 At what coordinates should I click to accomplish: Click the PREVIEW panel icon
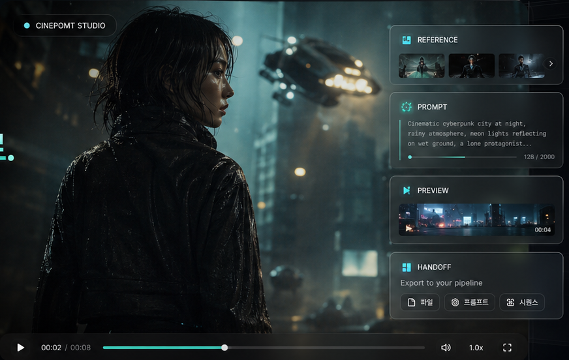pos(407,190)
